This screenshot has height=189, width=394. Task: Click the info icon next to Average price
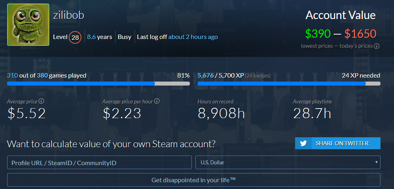(41, 101)
